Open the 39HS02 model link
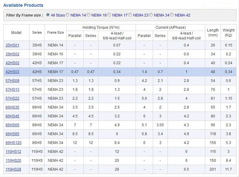The width and height of the screenshot is (239, 177). [x=13, y=54]
